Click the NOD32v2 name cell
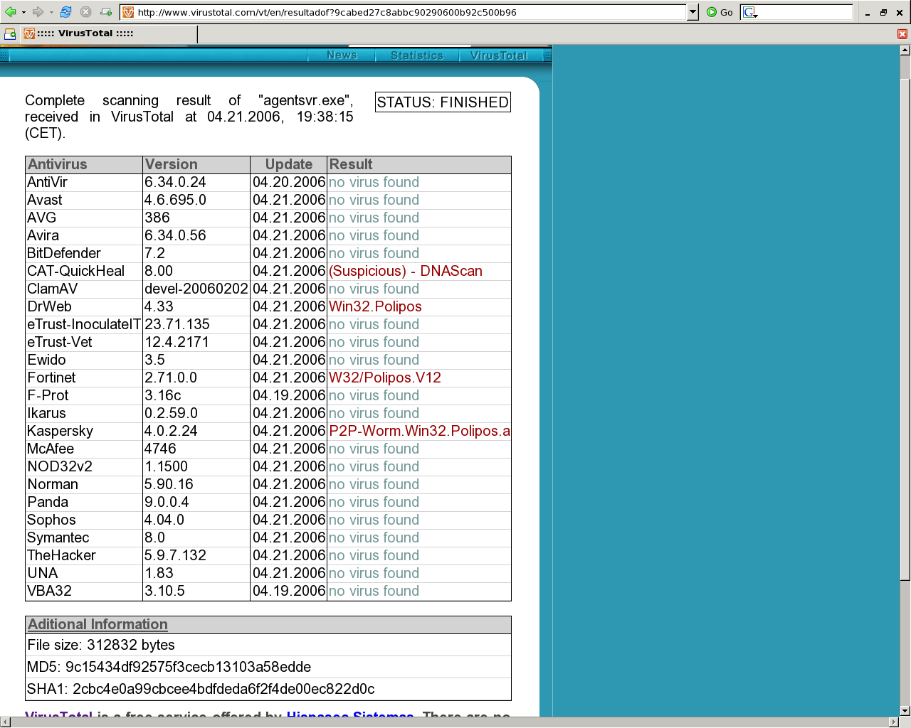This screenshot has width=911, height=728. (84, 466)
